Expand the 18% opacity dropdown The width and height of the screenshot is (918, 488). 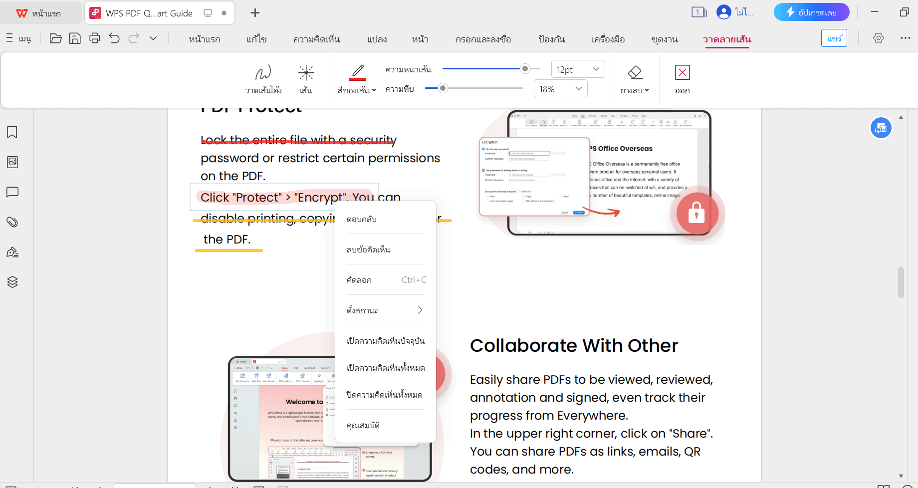578,89
